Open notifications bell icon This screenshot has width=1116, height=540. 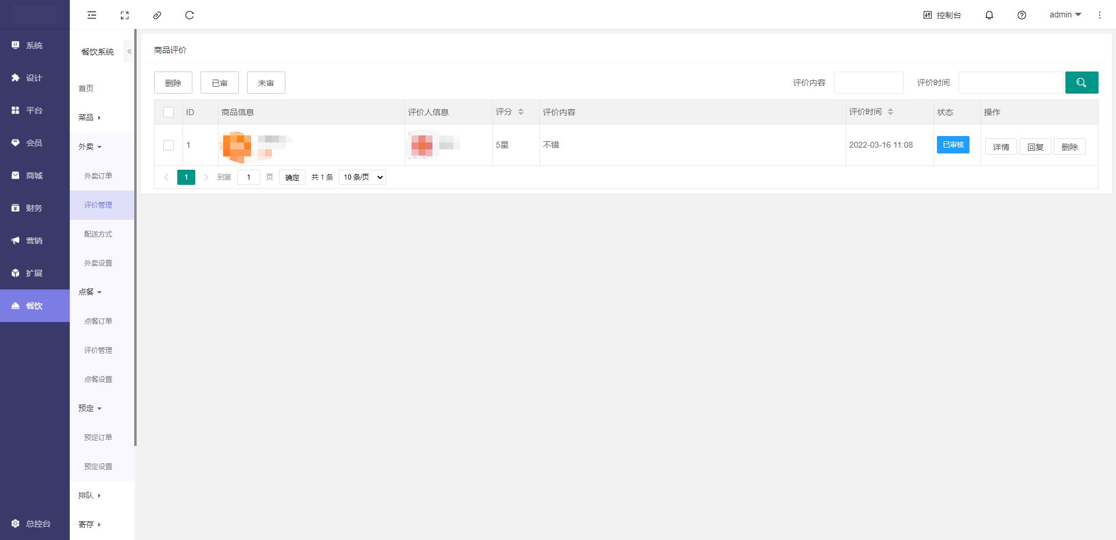click(989, 15)
